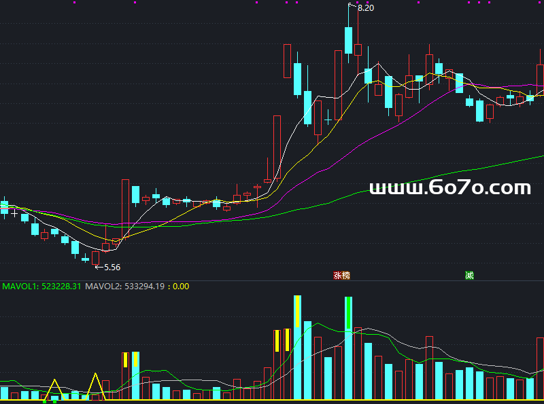Select the MAVOL1 indicator label
The height and width of the screenshot is (404, 544).
click(41, 287)
